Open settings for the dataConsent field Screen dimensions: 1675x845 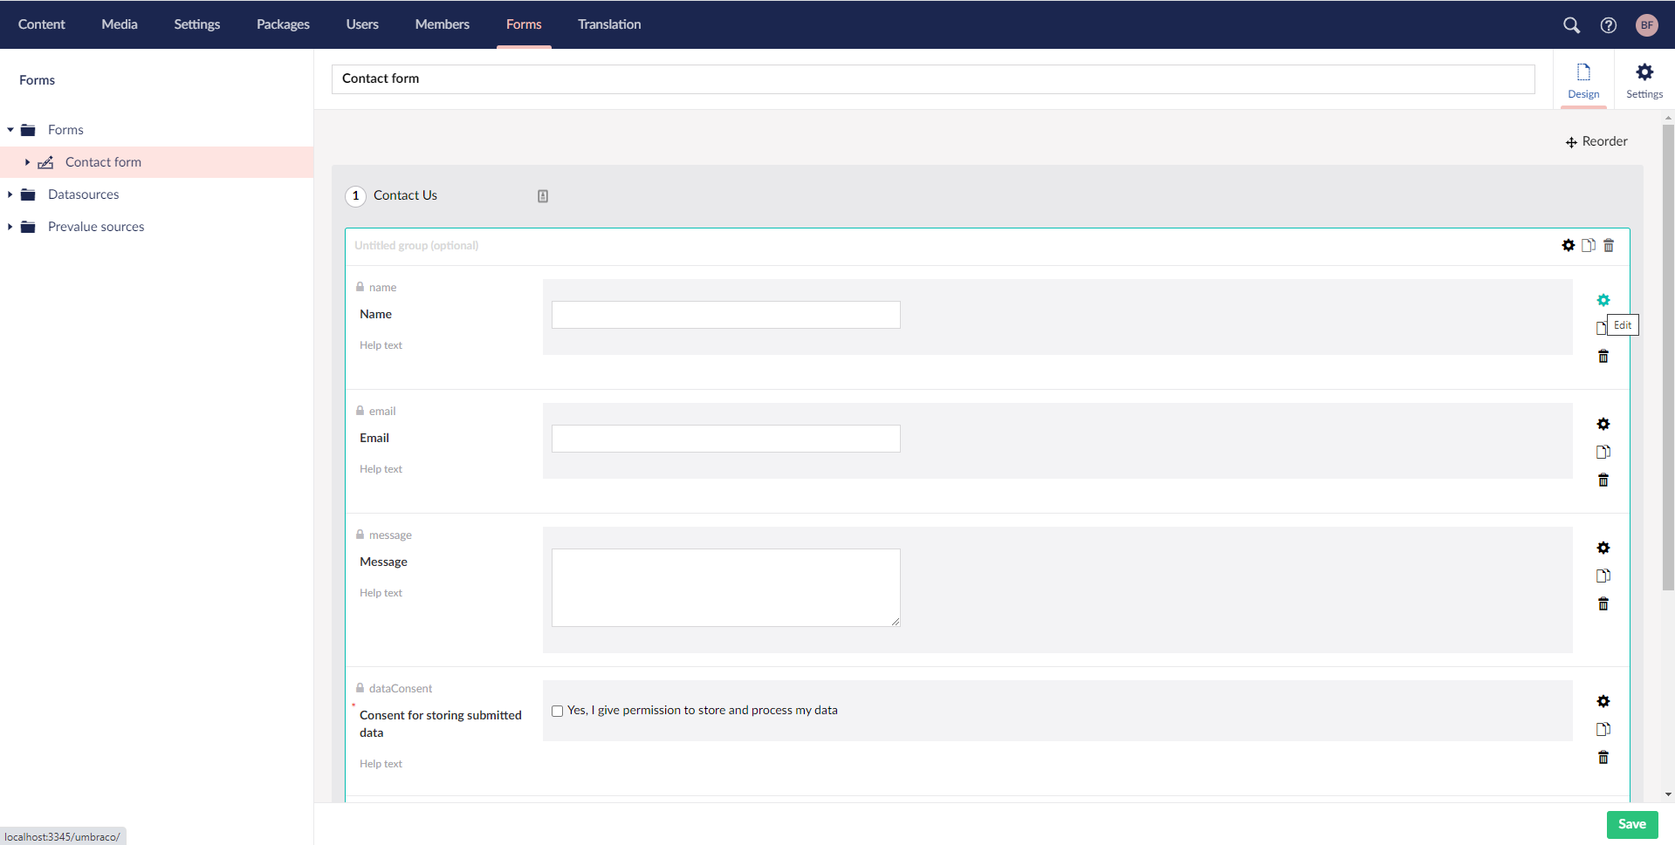(x=1603, y=701)
